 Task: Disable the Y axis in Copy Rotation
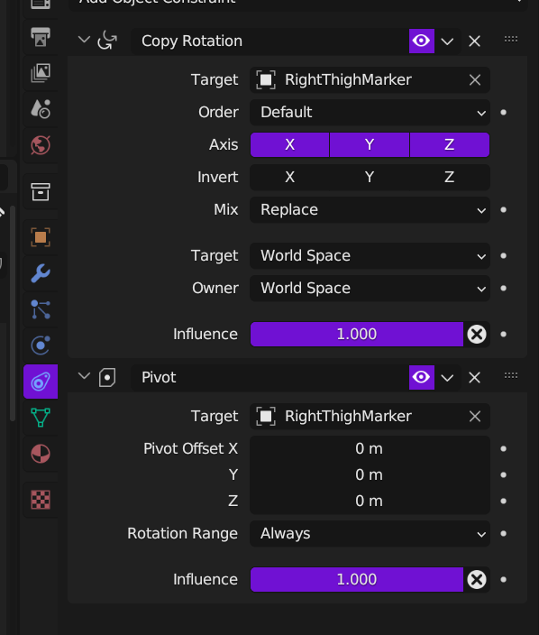370,144
